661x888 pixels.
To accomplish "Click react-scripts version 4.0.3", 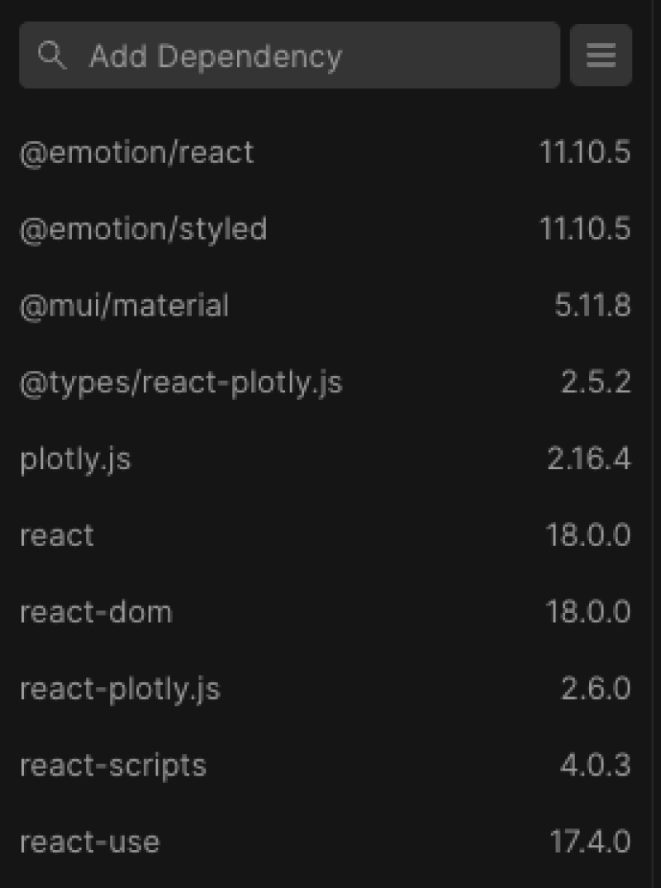I will [x=595, y=766].
